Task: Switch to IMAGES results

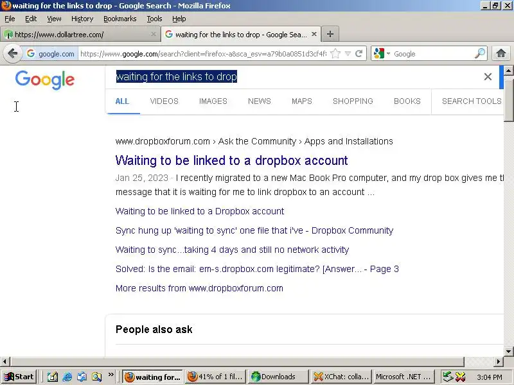Action: (213, 101)
